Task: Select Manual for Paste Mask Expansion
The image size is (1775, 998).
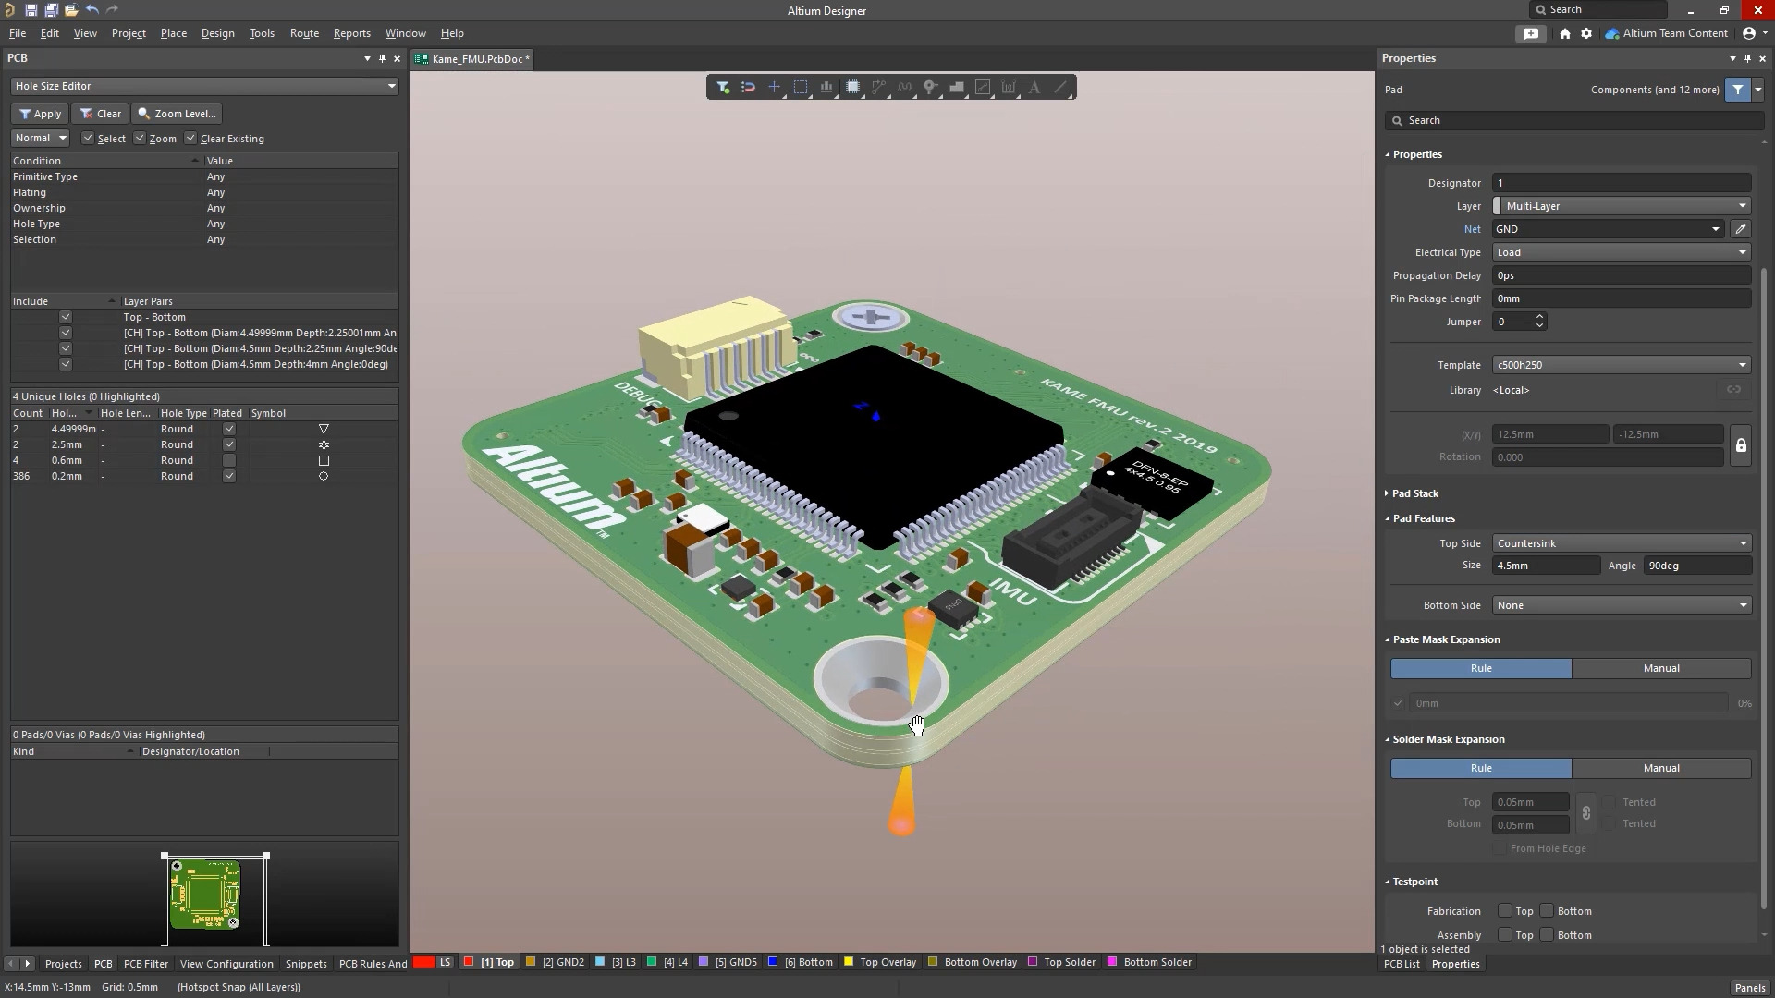Action: tap(1661, 668)
